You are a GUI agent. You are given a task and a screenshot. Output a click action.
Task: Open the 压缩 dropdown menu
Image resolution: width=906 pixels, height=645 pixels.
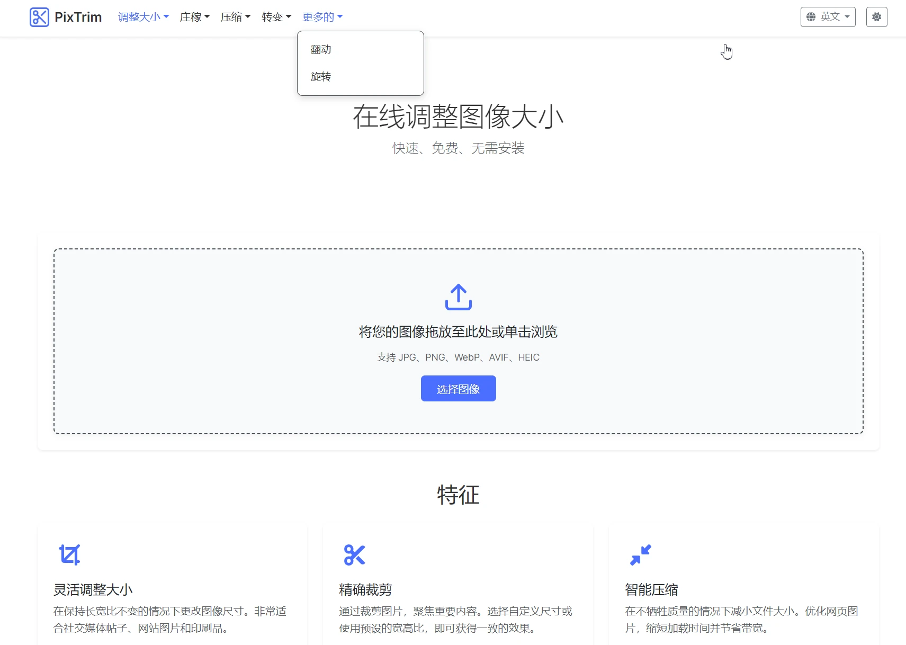point(236,17)
